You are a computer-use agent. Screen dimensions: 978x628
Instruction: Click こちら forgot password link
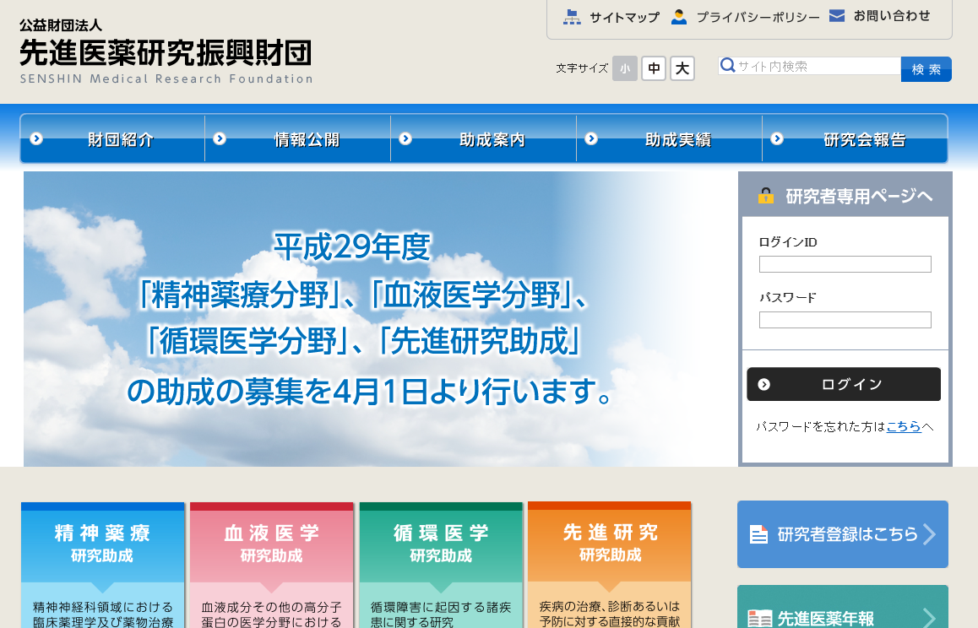[904, 426]
